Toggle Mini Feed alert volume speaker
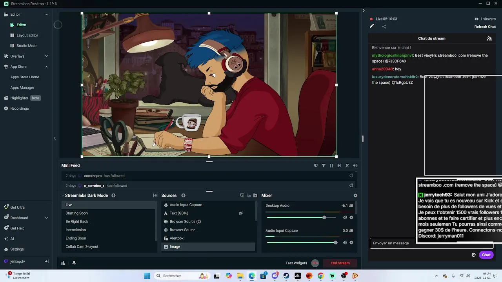The image size is (502, 282). click(x=355, y=166)
